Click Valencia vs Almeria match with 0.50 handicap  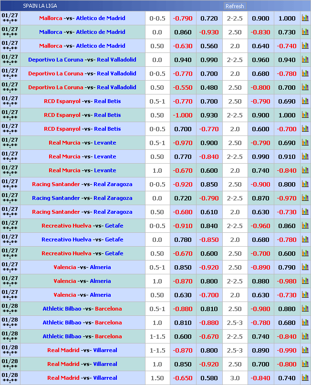82,295
